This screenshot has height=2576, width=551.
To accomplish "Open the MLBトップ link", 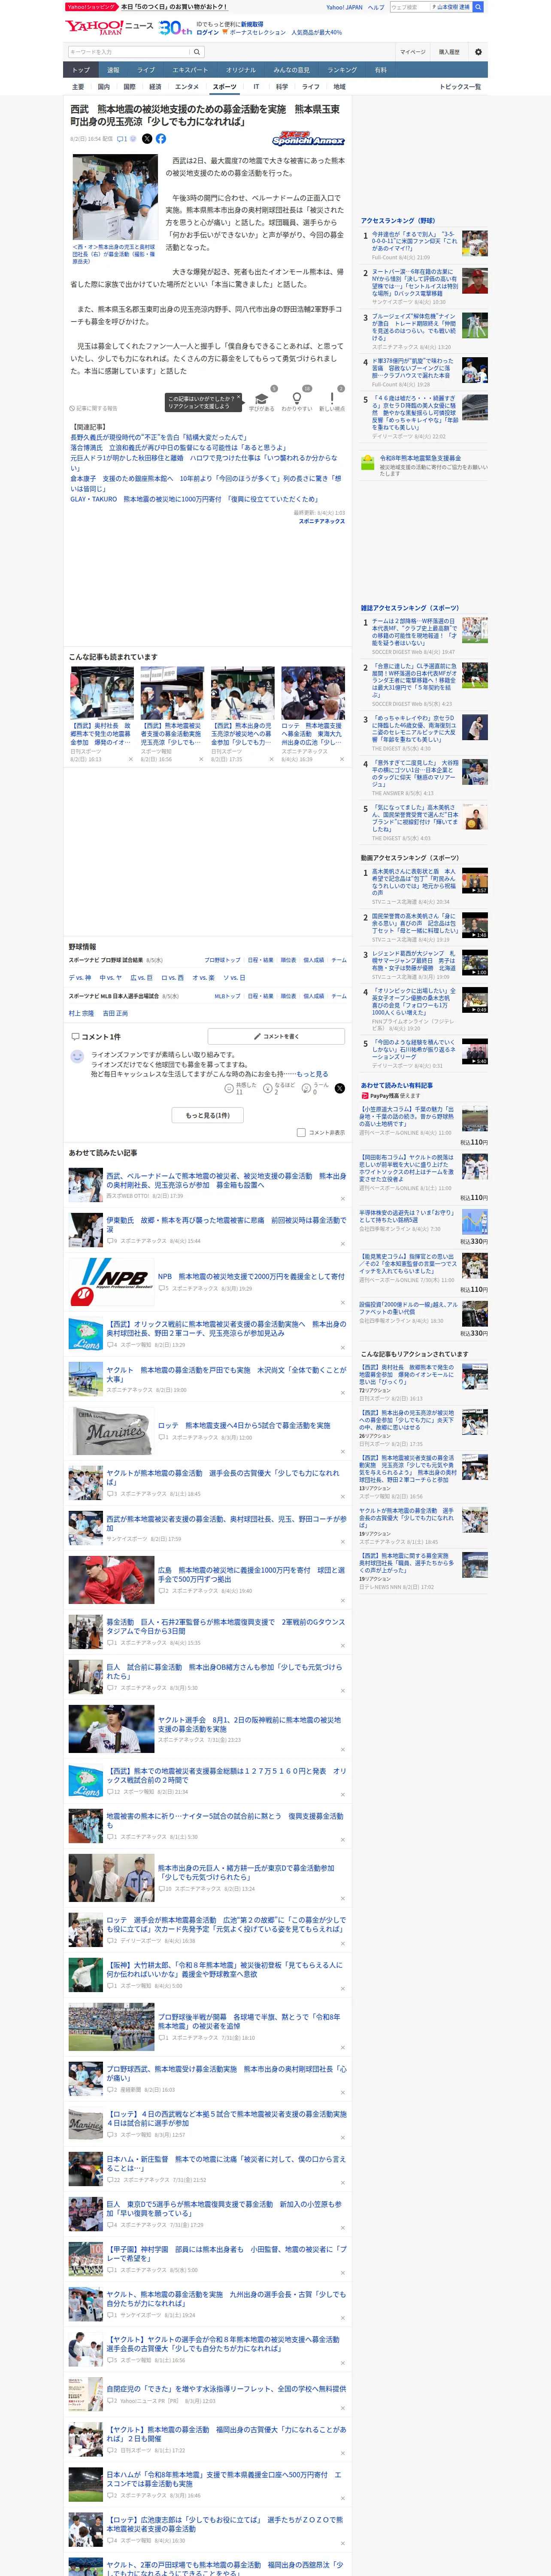I will [x=227, y=996].
